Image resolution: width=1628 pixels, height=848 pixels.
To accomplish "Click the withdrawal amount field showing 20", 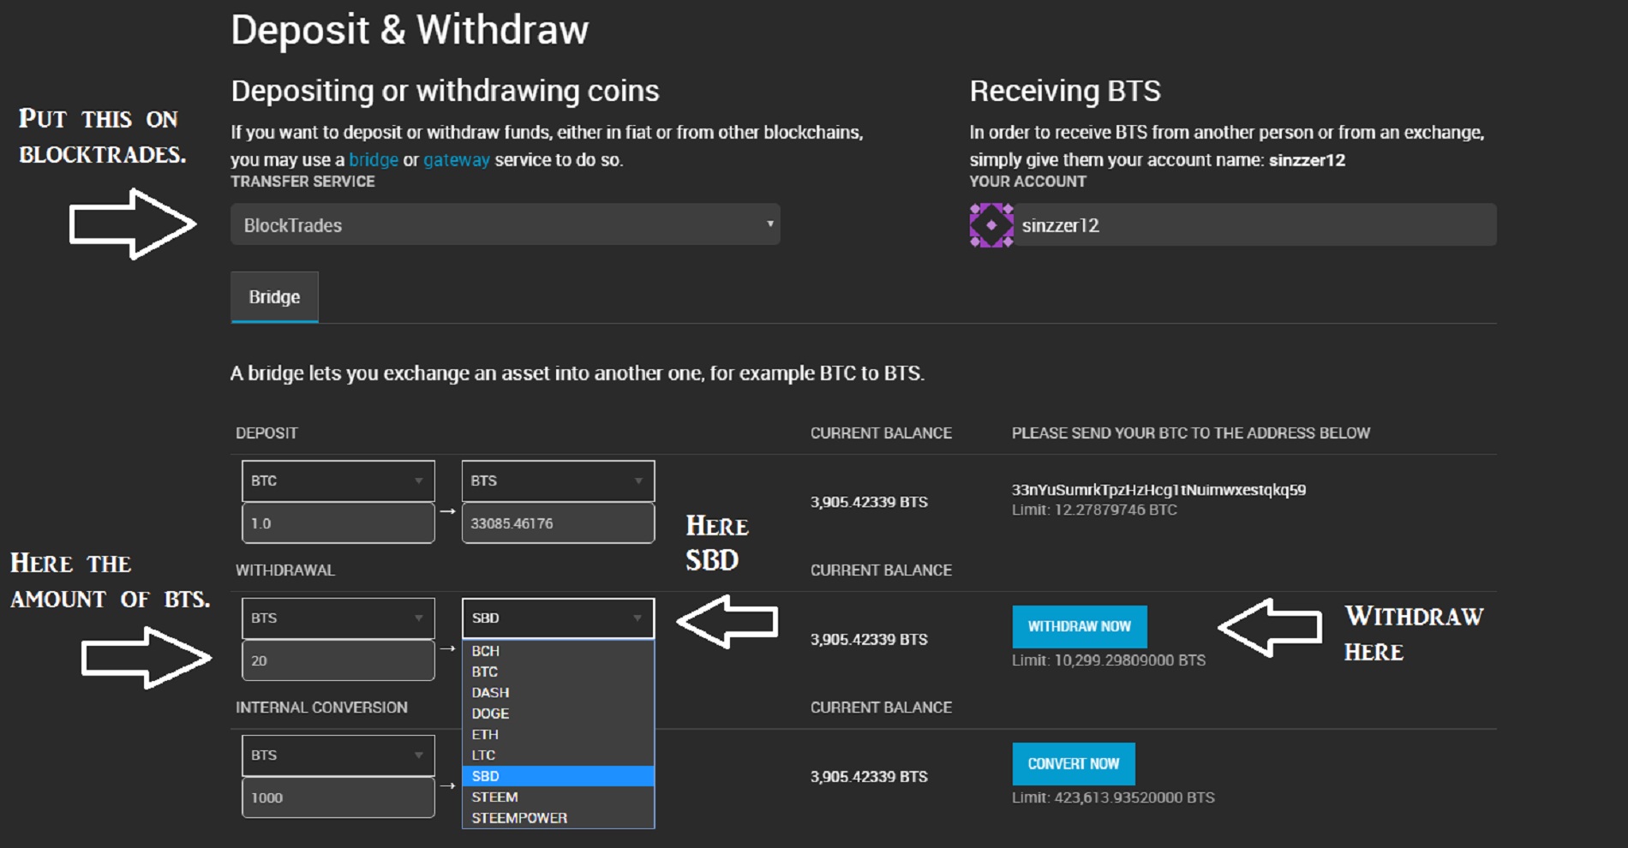I will coord(338,660).
